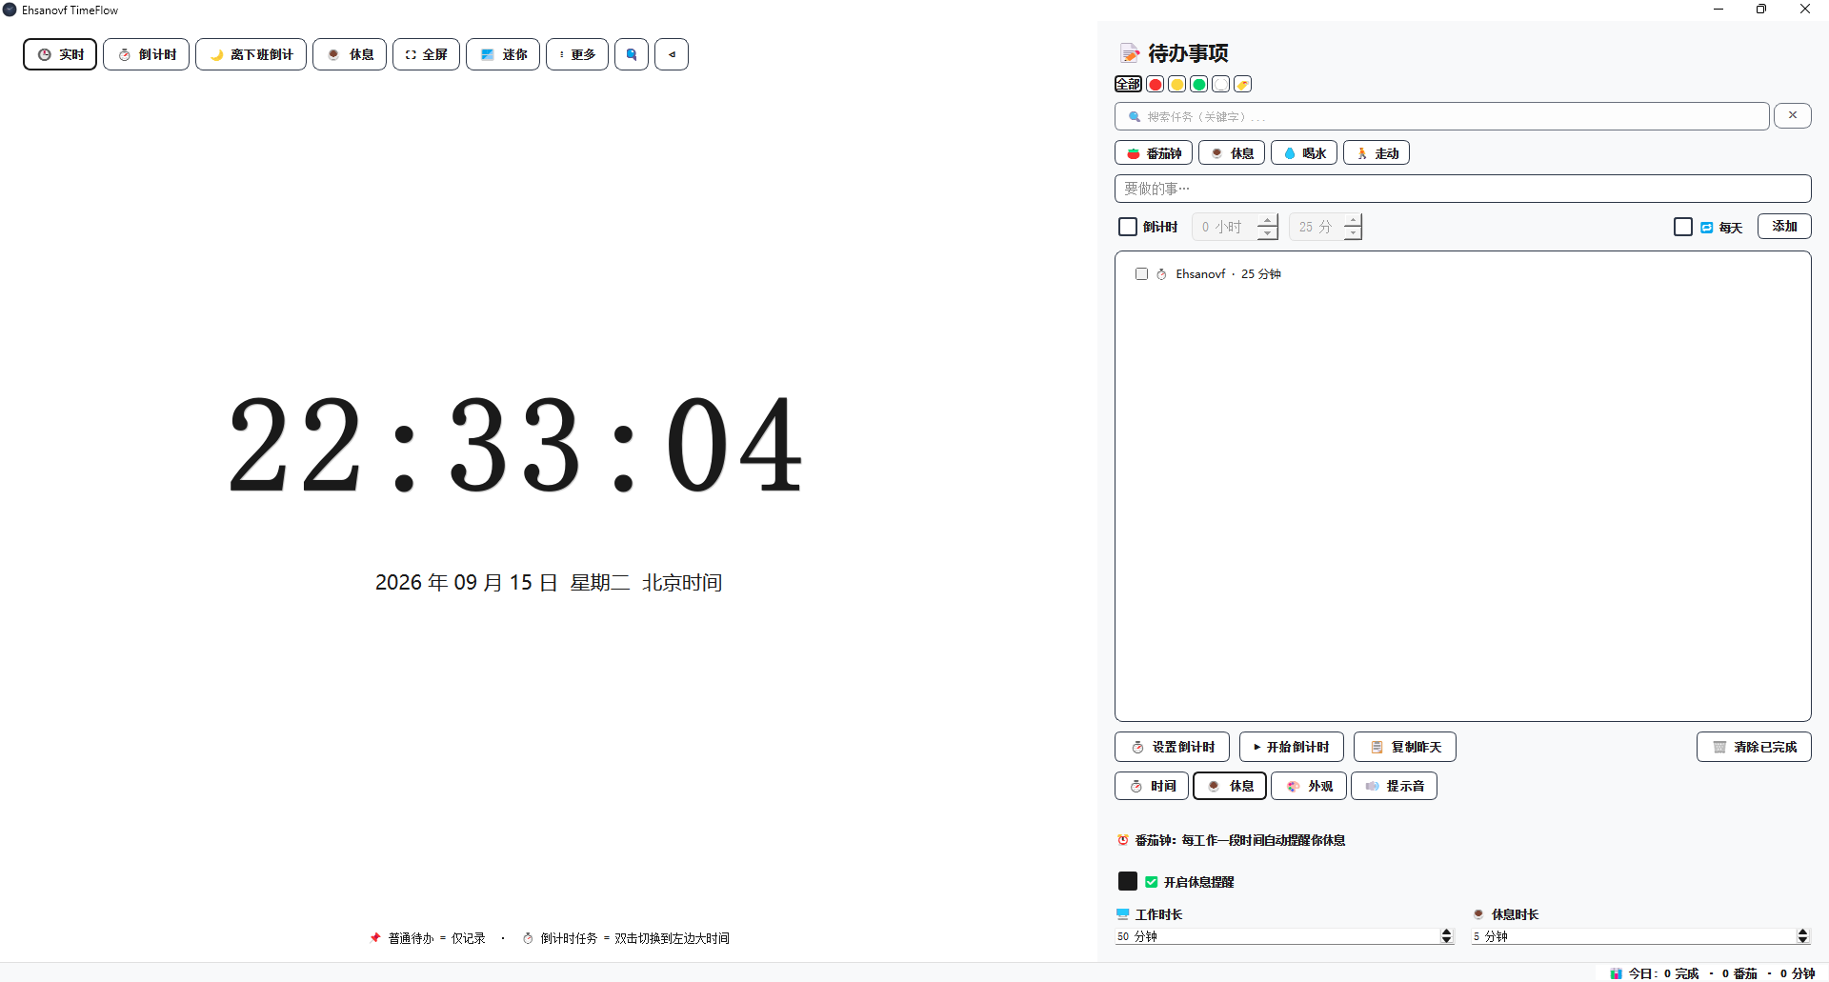
Task: Filter tasks by yellow priority dot
Action: 1176,84
